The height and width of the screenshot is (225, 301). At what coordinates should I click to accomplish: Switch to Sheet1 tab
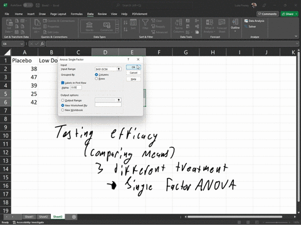(x=29, y=217)
